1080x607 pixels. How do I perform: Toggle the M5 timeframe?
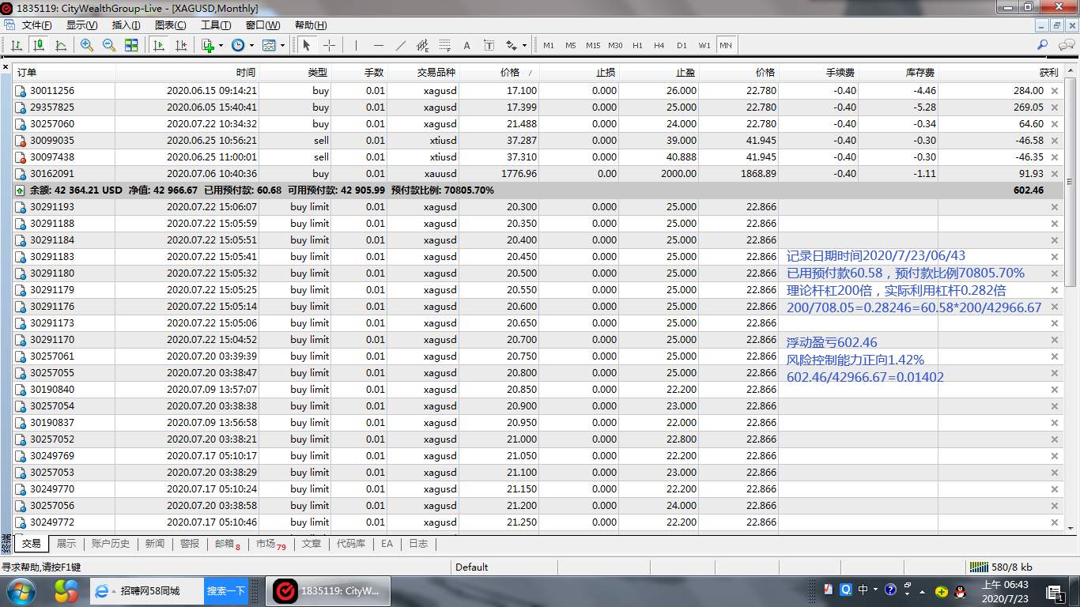click(x=570, y=45)
